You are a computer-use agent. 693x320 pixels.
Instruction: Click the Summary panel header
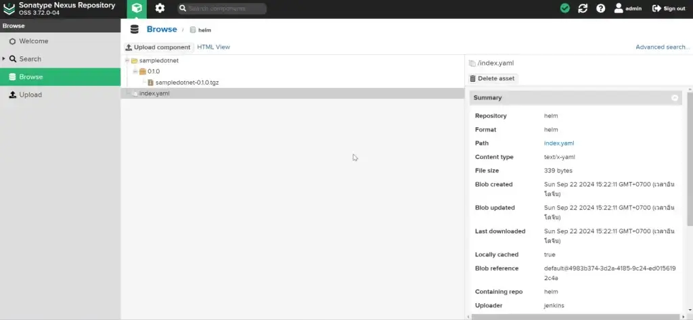[575, 97]
